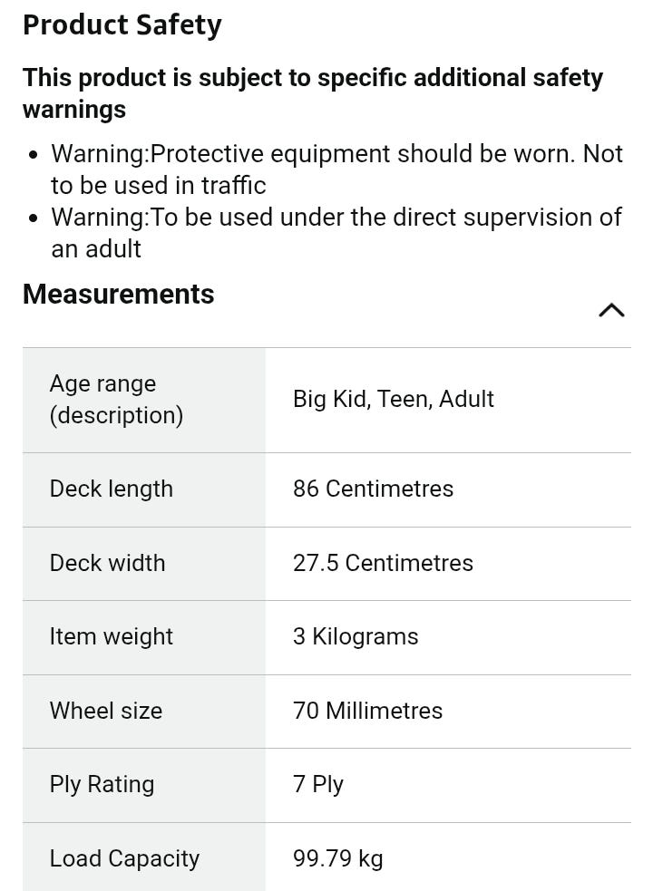
Task: Select the 27.5 Centimetres value
Action: (x=383, y=563)
